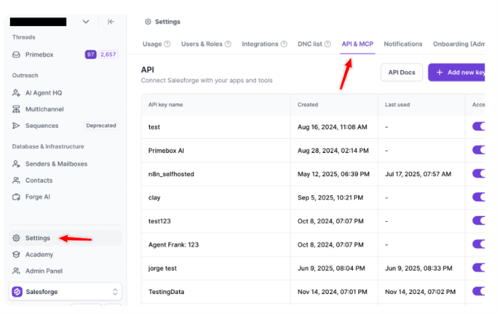Click the help icon beside DNC list
Image resolution: width=498 pixels, height=314 pixels.
[328, 44]
